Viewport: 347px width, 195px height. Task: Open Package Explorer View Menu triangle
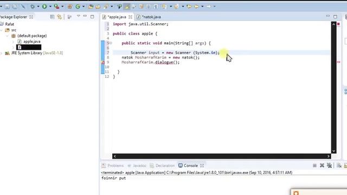click(78, 16)
